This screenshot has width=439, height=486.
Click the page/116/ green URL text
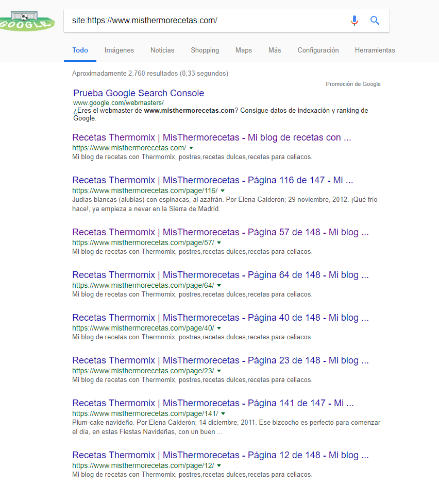[145, 190]
